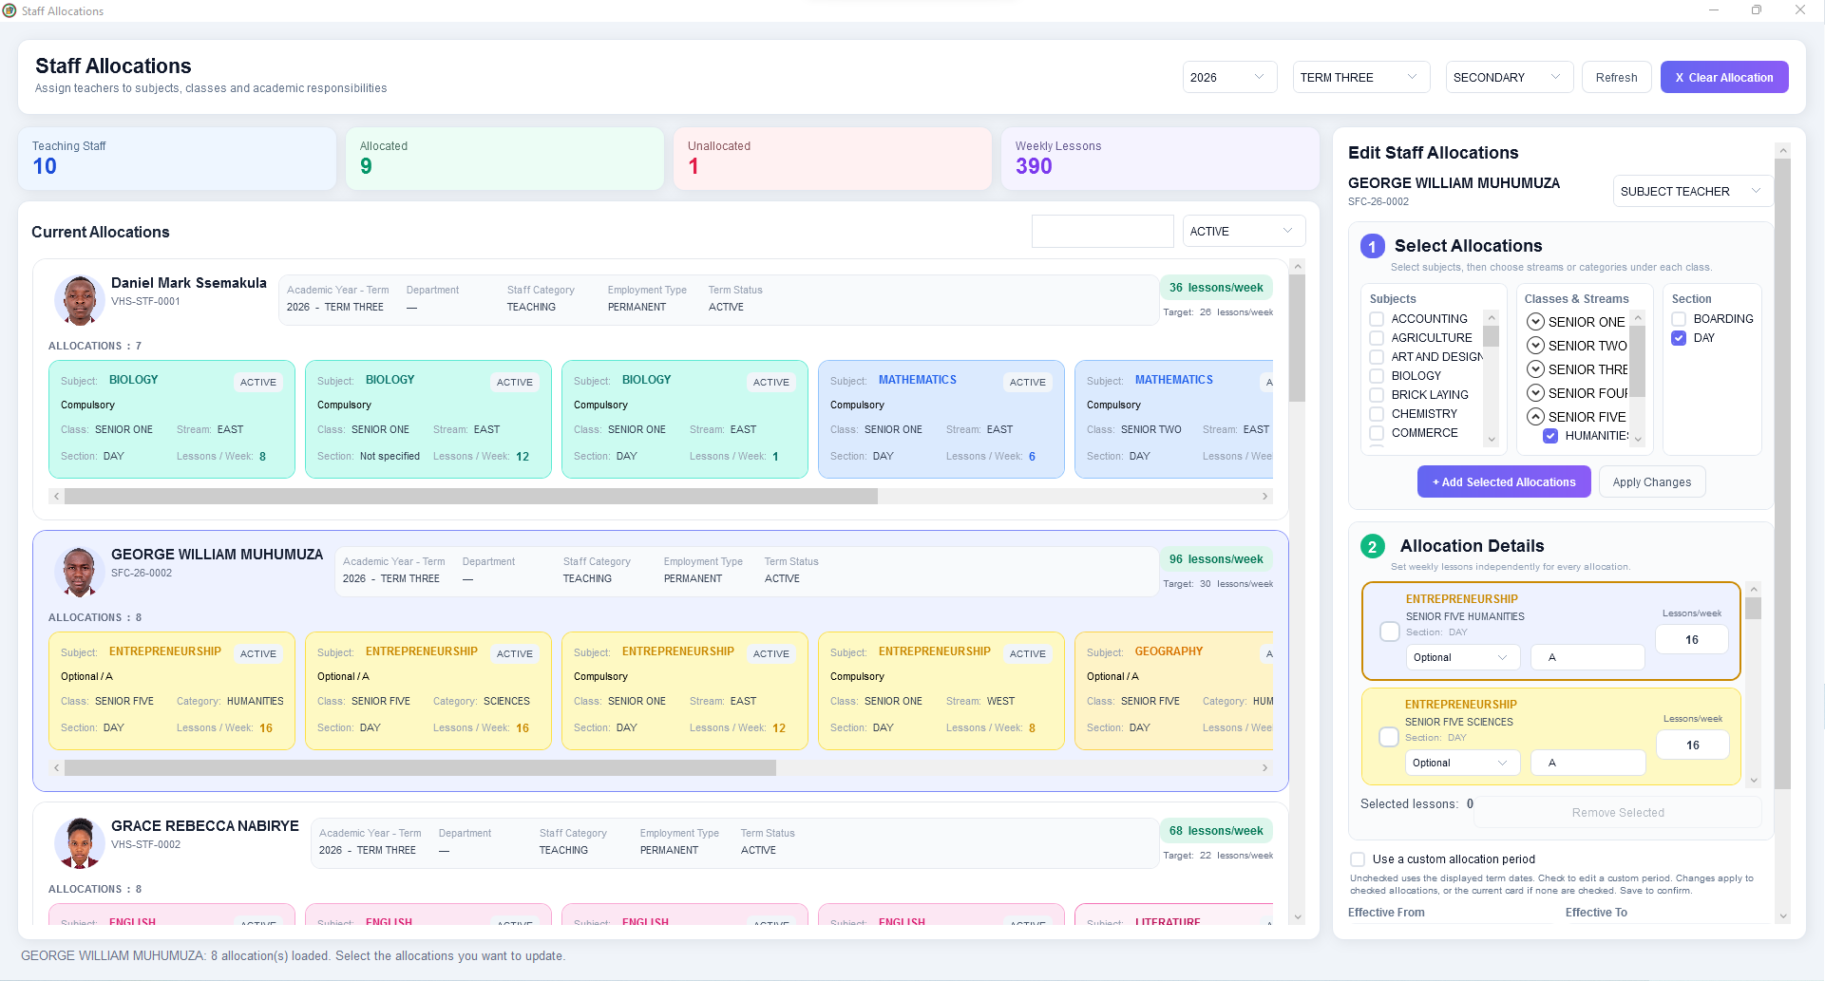Click Grace Rebecca Nabirye's avatar photo

pos(79,843)
